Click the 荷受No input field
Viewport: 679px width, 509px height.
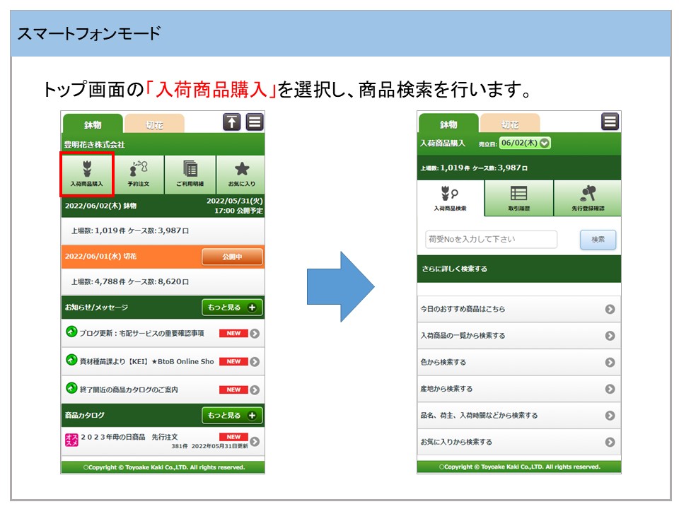pos(491,239)
